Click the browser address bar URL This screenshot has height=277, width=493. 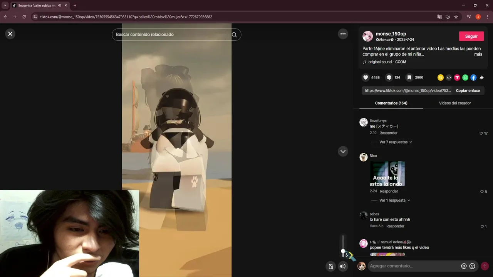(126, 17)
